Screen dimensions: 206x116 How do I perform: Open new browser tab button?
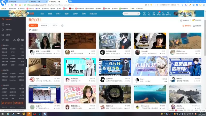[70, 2]
